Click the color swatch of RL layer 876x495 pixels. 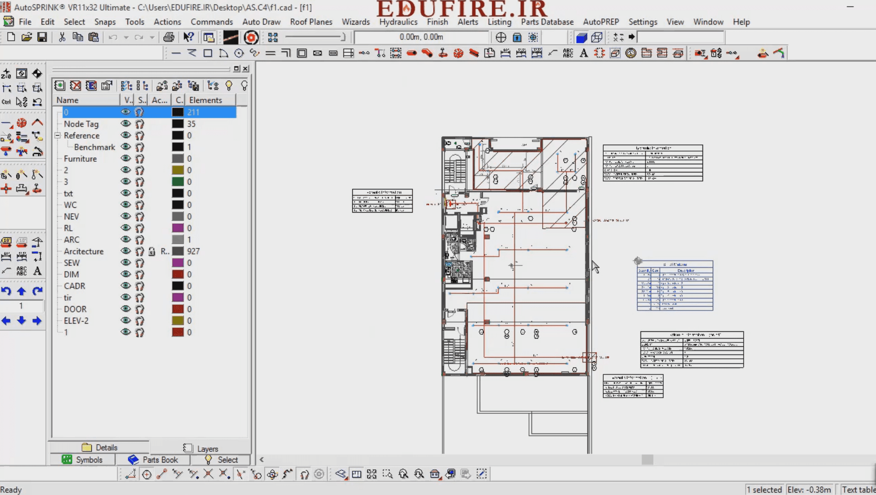tap(178, 228)
